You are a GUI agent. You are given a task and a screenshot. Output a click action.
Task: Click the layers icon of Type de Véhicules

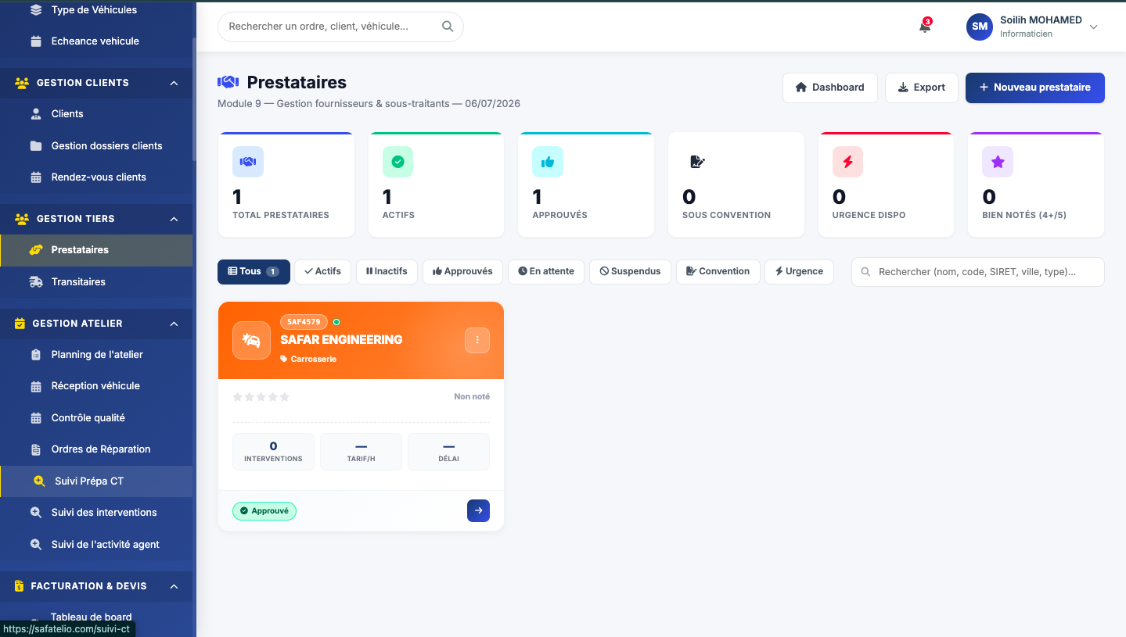pyautogui.click(x=36, y=10)
